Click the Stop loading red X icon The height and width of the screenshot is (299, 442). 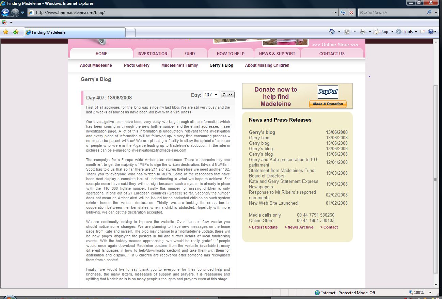point(351,13)
